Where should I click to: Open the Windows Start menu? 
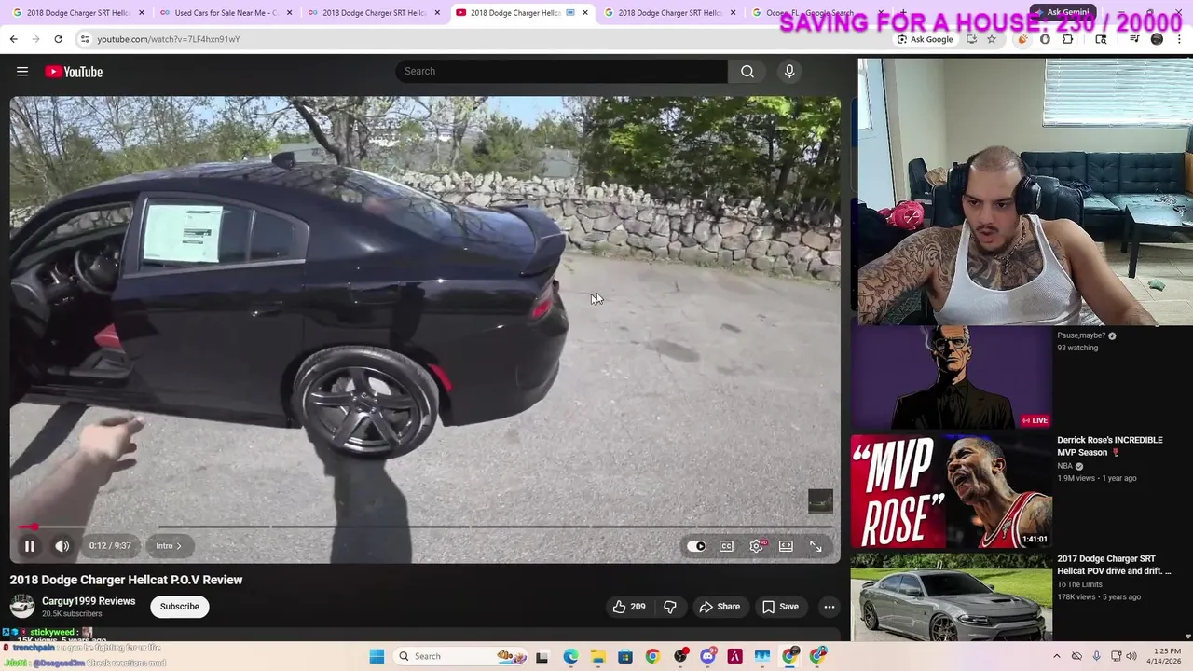(377, 656)
